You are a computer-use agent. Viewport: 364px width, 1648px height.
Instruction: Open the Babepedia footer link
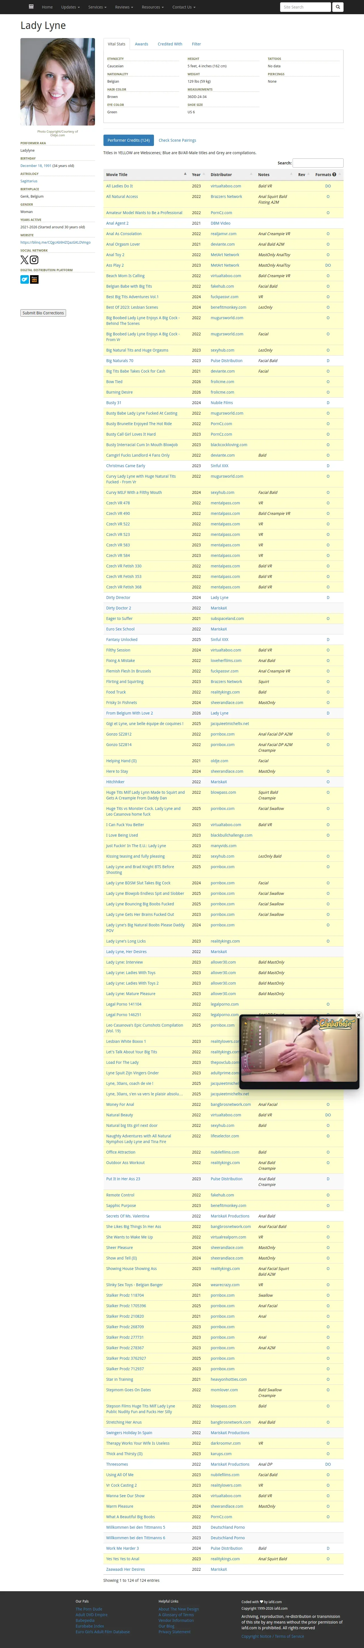[x=85, y=1620]
